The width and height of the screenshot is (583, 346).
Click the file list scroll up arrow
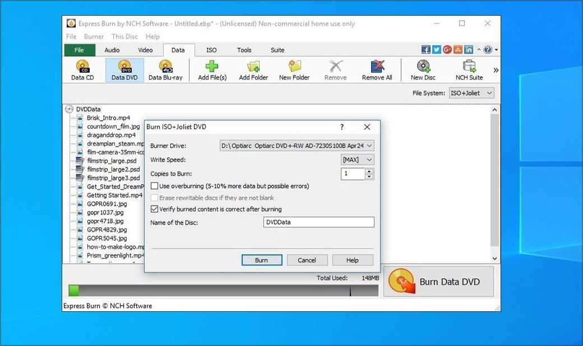click(494, 110)
